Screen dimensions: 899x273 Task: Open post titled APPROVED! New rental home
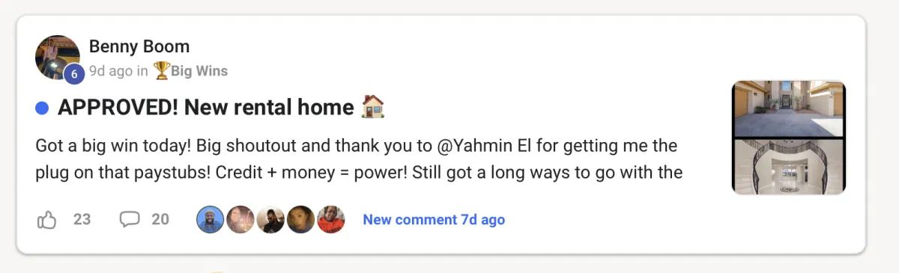(x=205, y=108)
